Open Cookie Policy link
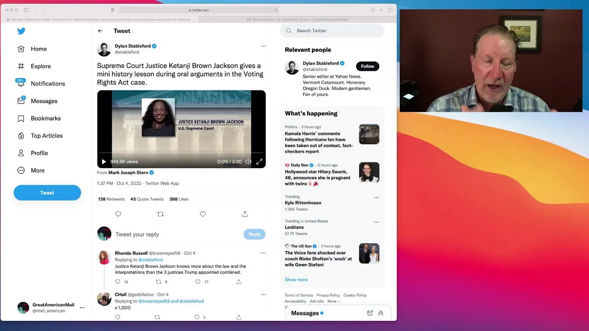The image size is (589, 331). click(x=355, y=295)
